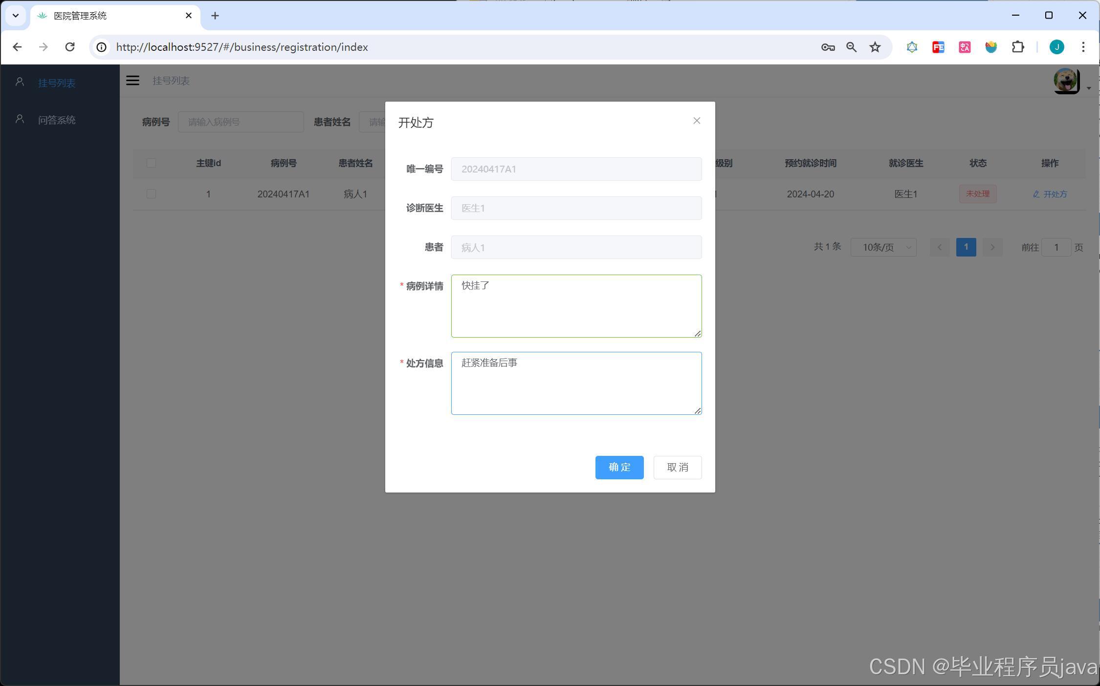Viewport: 1100px width, 686px height.
Task: Click the caret beside the avatar
Action: [x=1089, y=88]
